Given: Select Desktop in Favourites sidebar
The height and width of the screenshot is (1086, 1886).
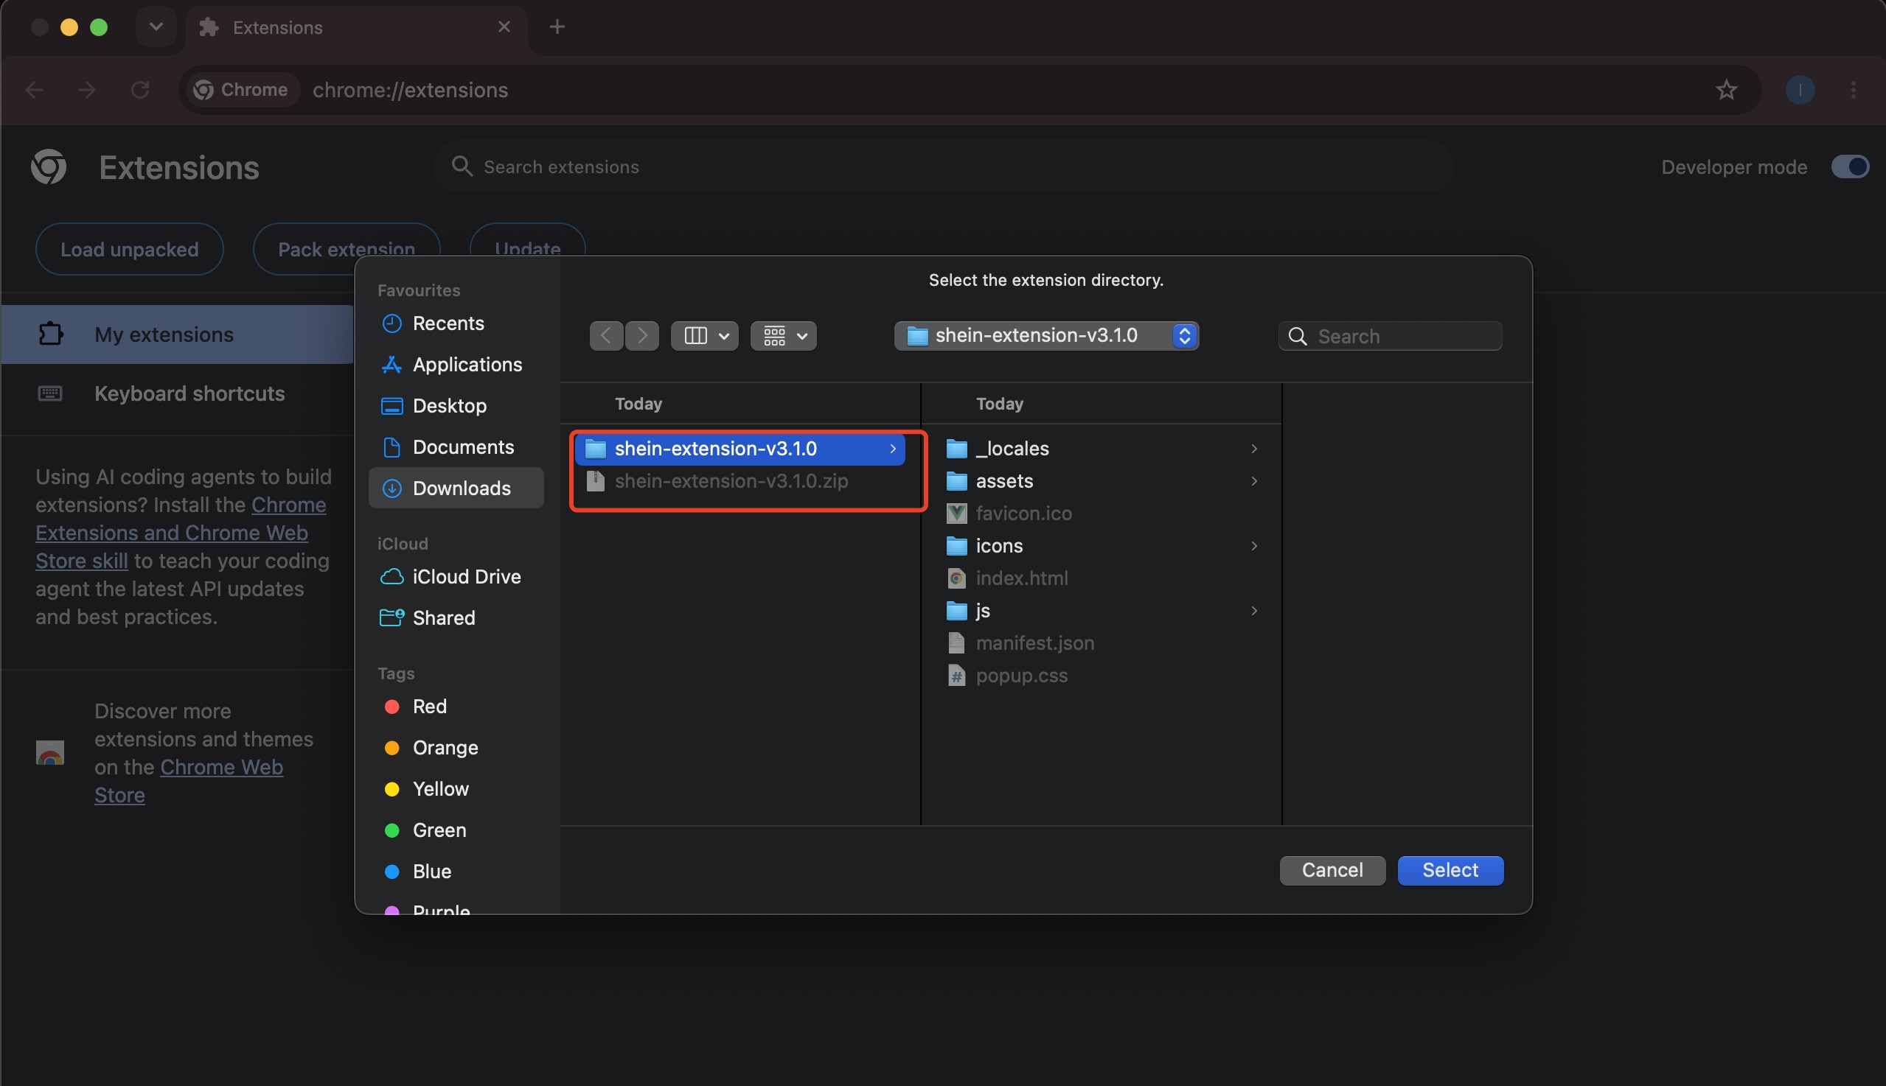Looking at the screenshot, I should coord(456,405).
